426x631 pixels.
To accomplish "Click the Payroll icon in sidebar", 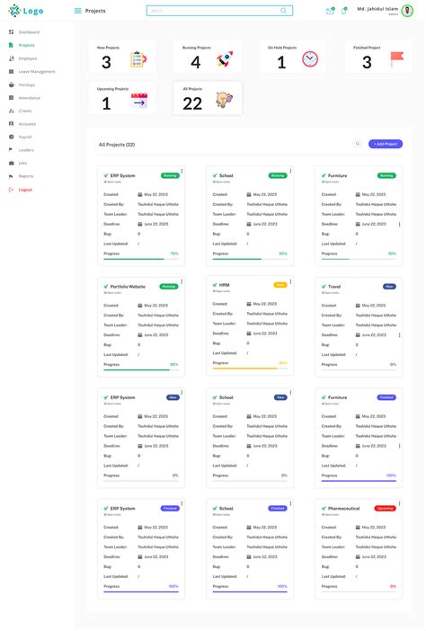I will tap(12, 137).
